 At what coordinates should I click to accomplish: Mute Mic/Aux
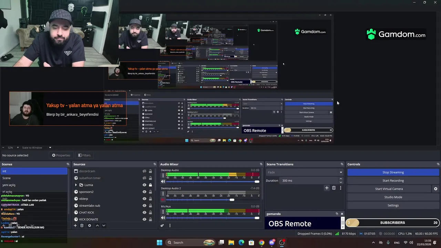coord(163,218)
